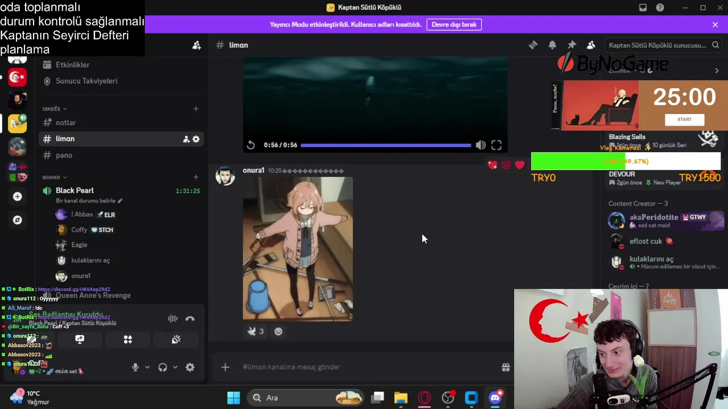Create channel in BOARD category
The width and height of the screenshot is (728, 409).
click(196, 177)
